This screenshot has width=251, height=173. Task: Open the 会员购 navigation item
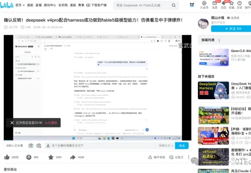point(63,5)
